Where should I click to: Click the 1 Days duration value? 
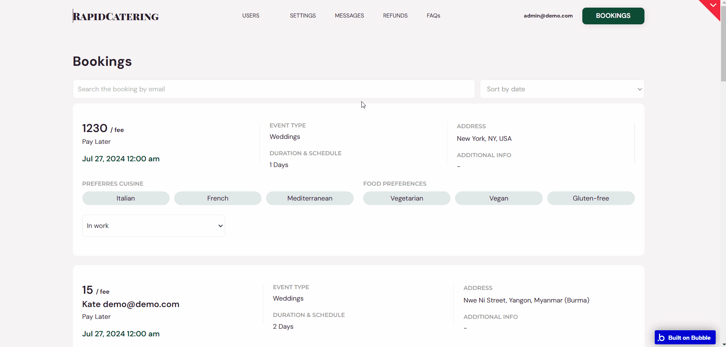[x=279, y=165]
